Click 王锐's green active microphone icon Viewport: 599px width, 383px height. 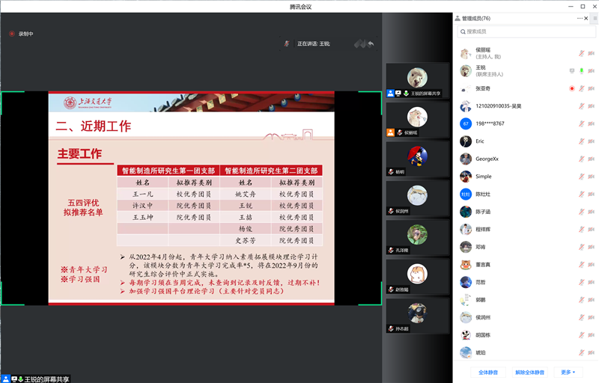[581, 70]
